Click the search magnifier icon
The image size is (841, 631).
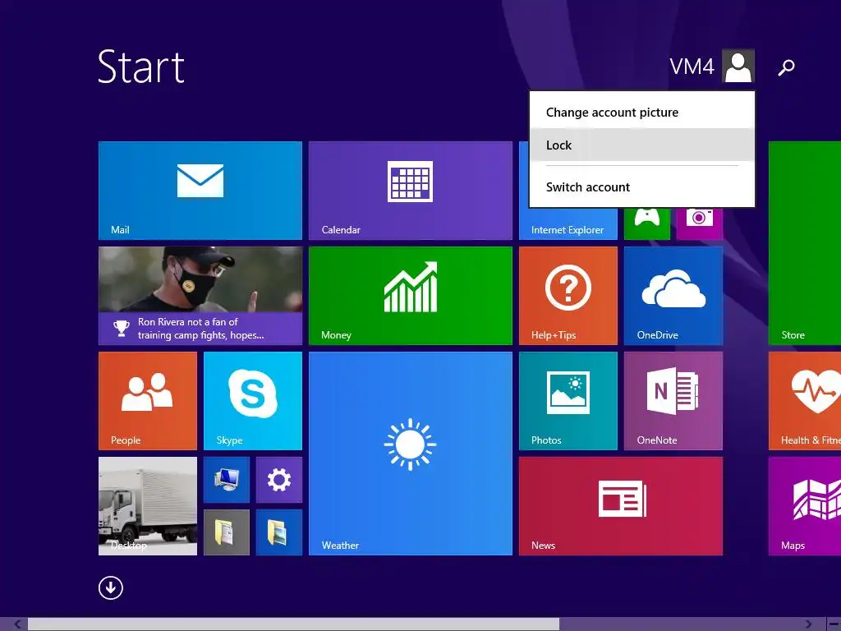click(x=786, y=67)
